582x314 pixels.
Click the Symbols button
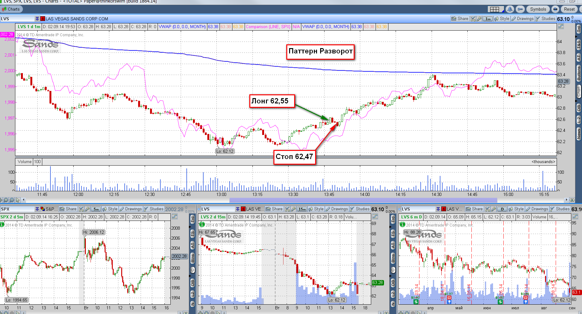pyautogui.click(x=538, y=9)
